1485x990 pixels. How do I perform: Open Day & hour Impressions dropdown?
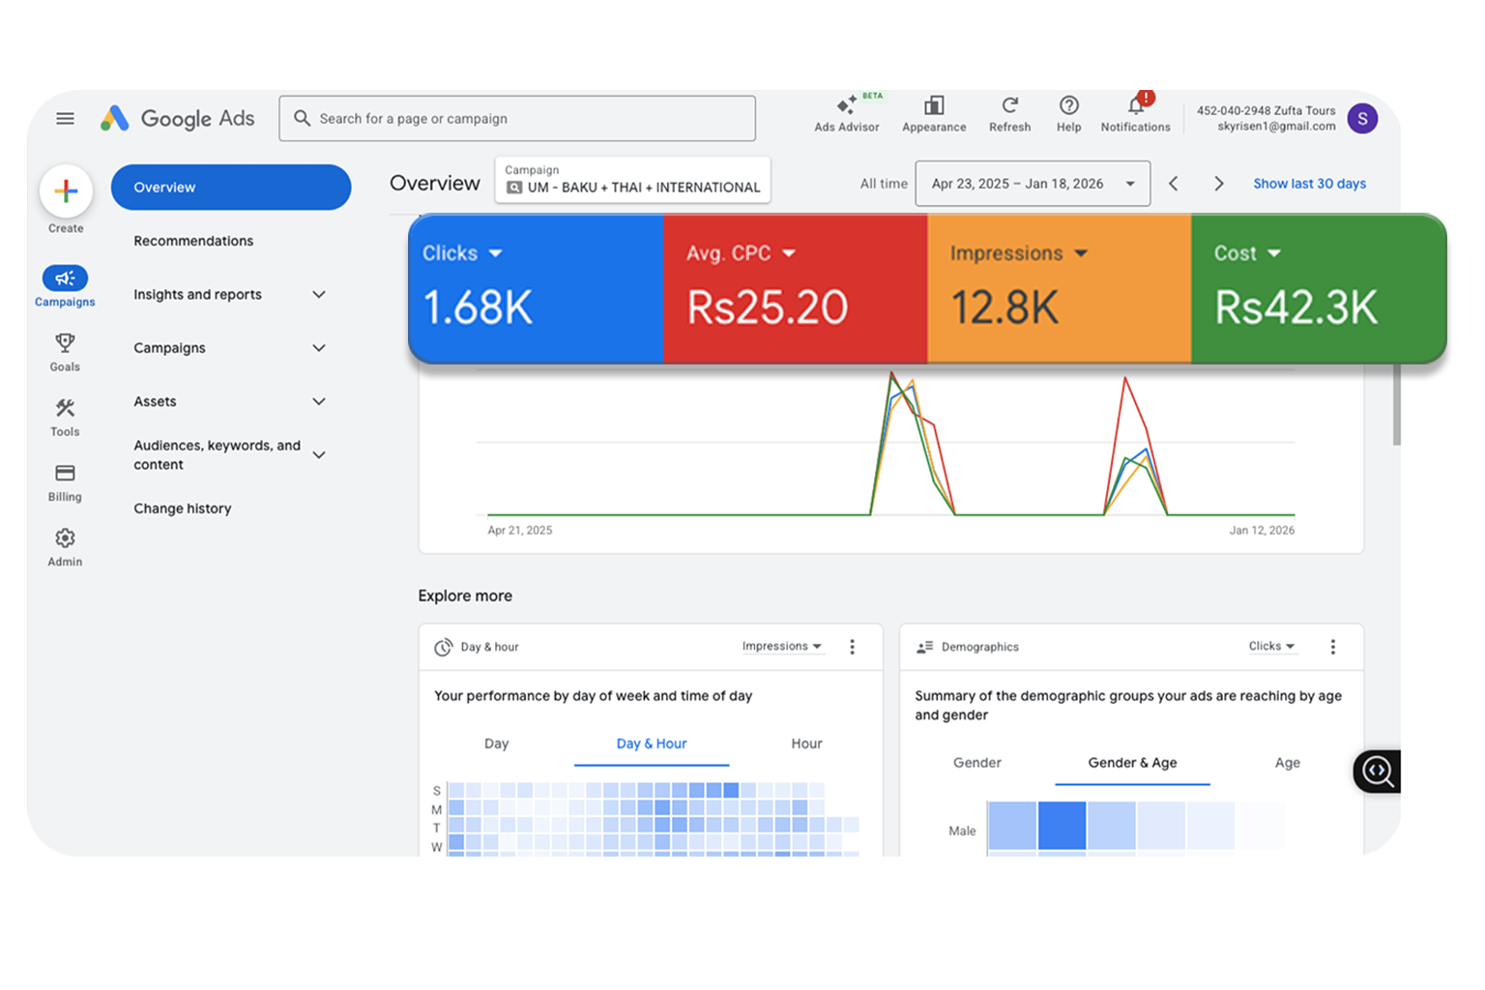tap(782, 646)
